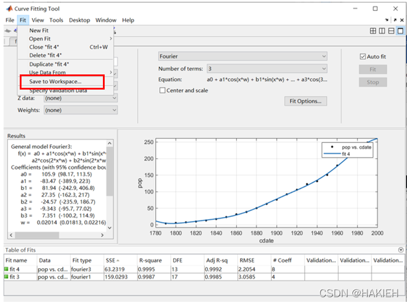This screenshot has width=407, height=303.
Task: Open the Z data dropdown
Action: click(x=80, y=98)
